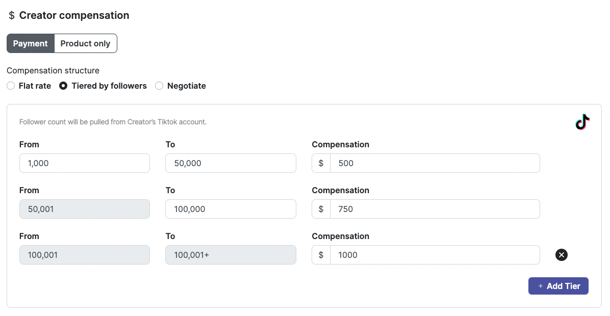Click the dollar prefix of the 750 compensation

coord(321,209)
